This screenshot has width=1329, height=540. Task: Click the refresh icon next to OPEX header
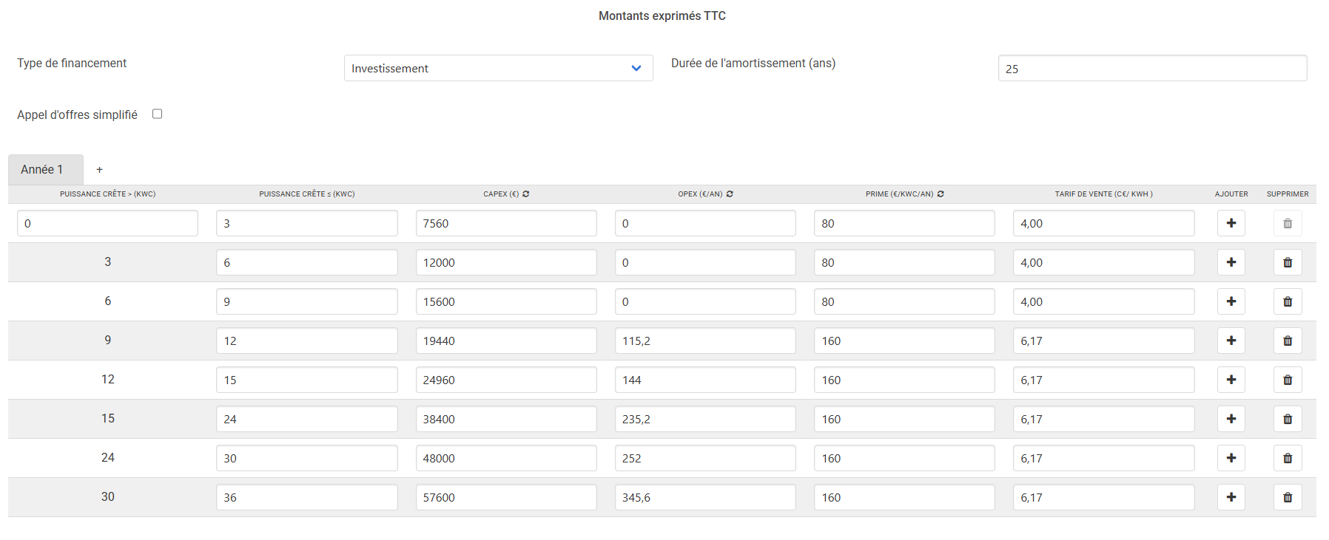(x=730, y=194)
